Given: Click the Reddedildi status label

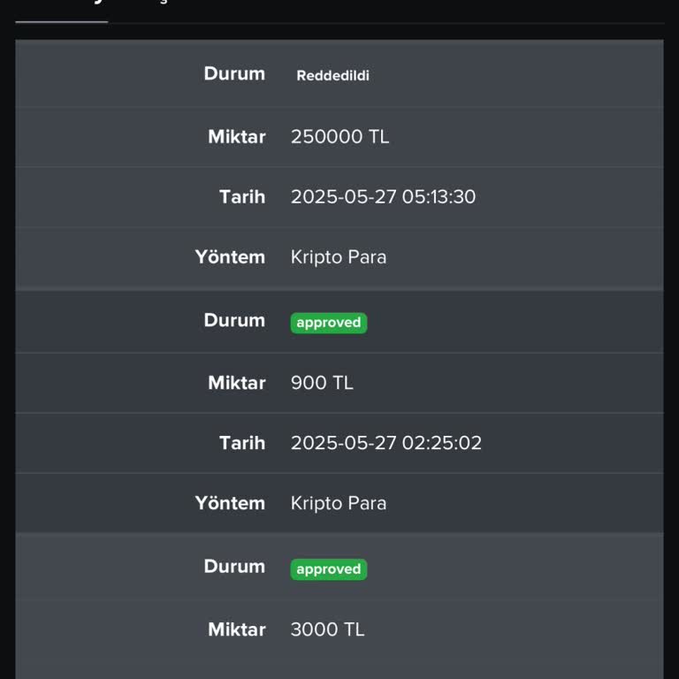Looking at the screenshot, I should coord(332,76).
